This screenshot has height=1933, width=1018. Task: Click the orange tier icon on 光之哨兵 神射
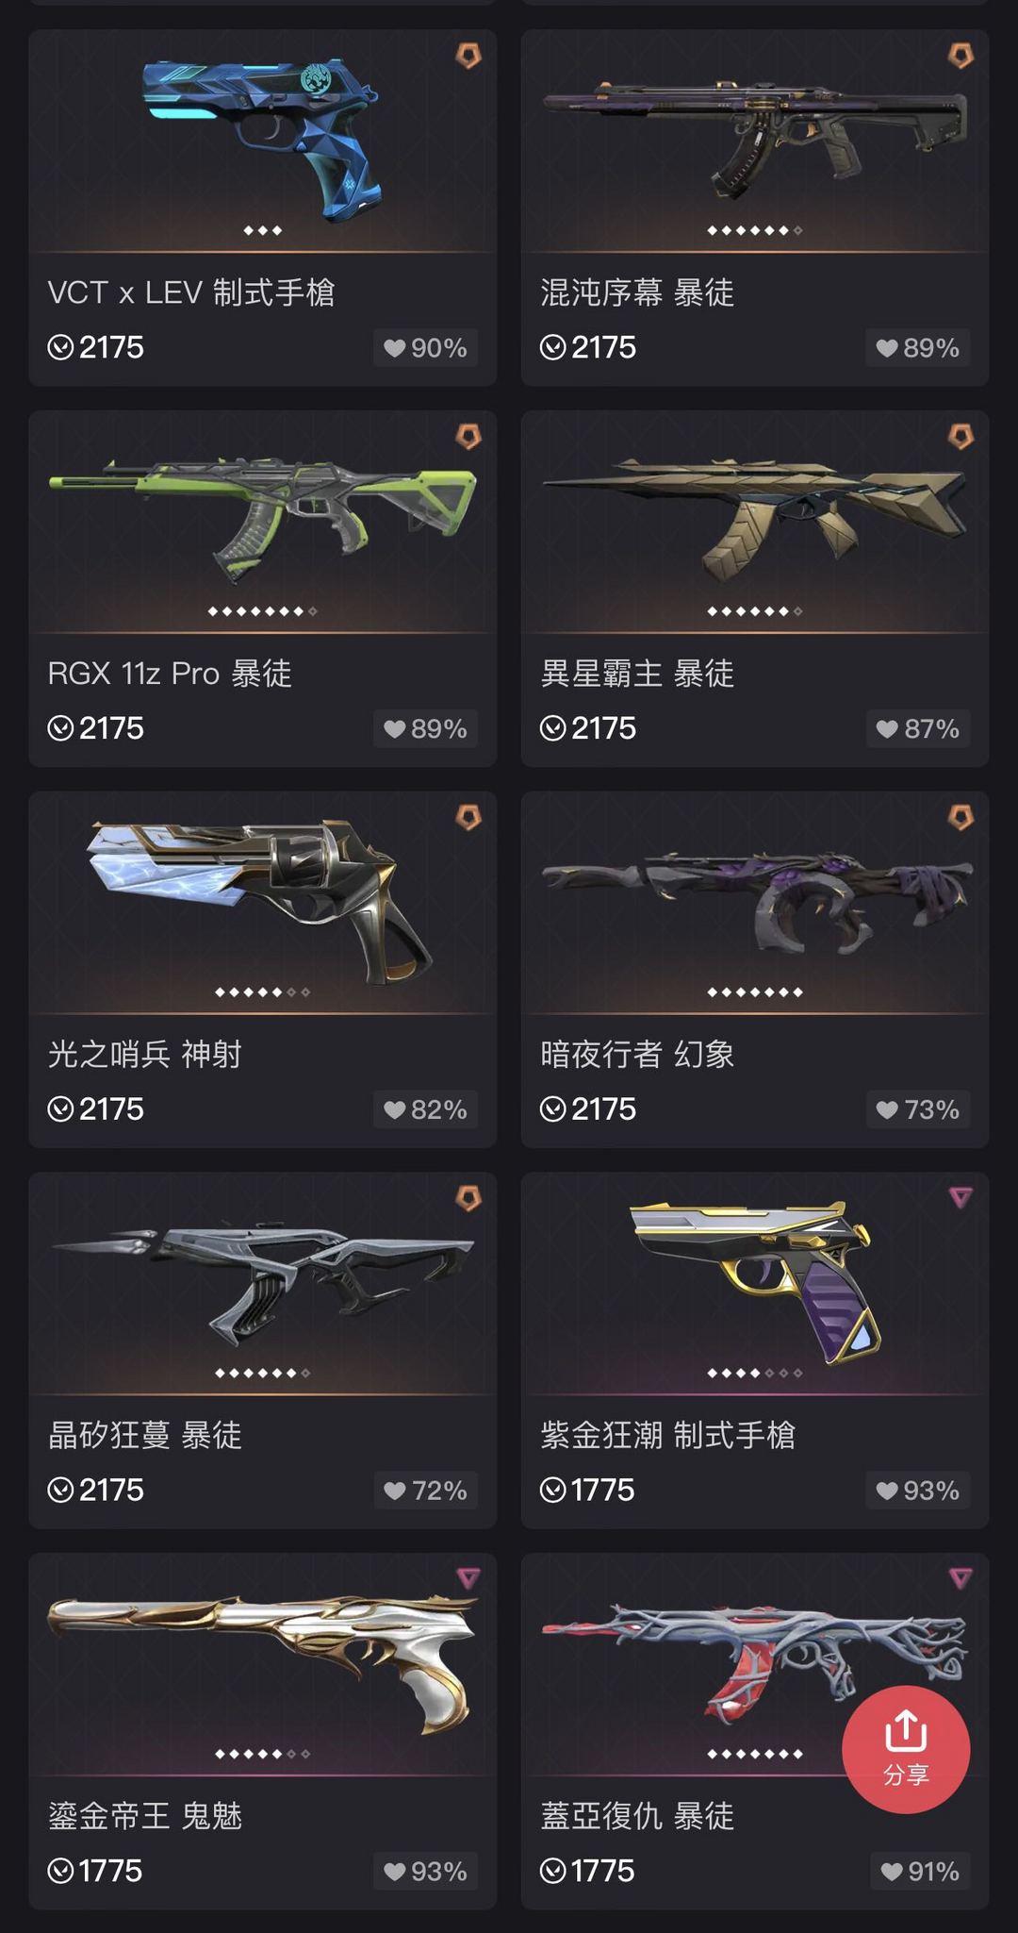[x=468, y=818]
